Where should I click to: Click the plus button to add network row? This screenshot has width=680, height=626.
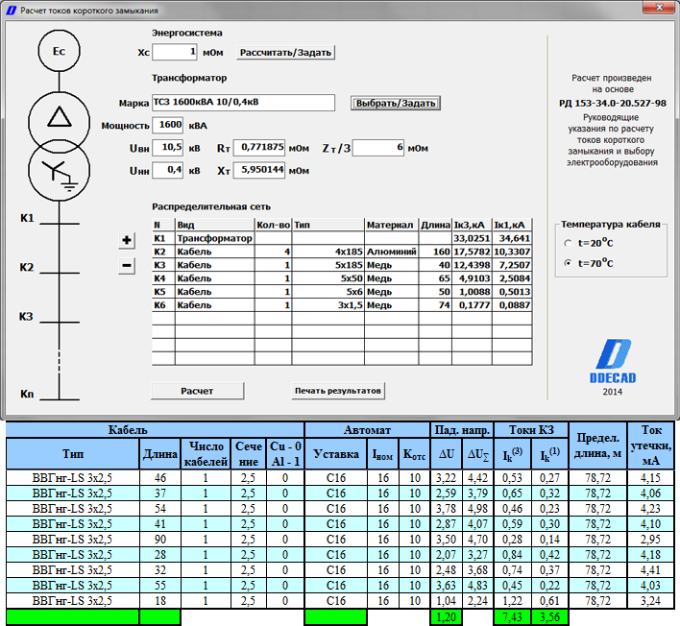(x=127, y=240)
